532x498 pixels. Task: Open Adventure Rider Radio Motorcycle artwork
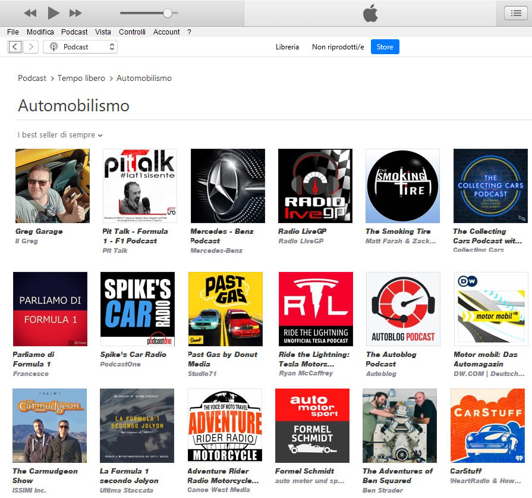[225, 425]
